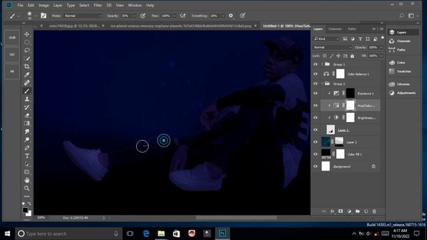Click the foreground color swatch
Viewport: 427px width, 240px height.
(x=25, y=210)
